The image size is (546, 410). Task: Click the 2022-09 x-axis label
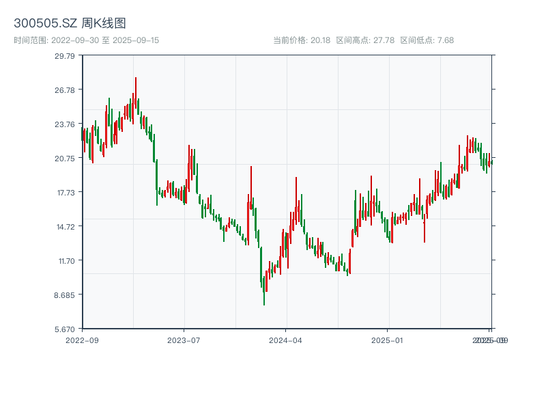click(82, 340)
